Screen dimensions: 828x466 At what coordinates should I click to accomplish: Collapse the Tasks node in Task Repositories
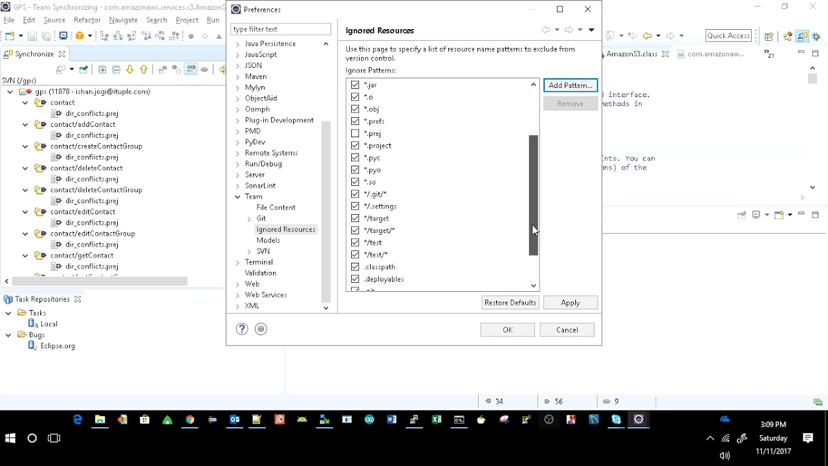click(x=8, y=313)
